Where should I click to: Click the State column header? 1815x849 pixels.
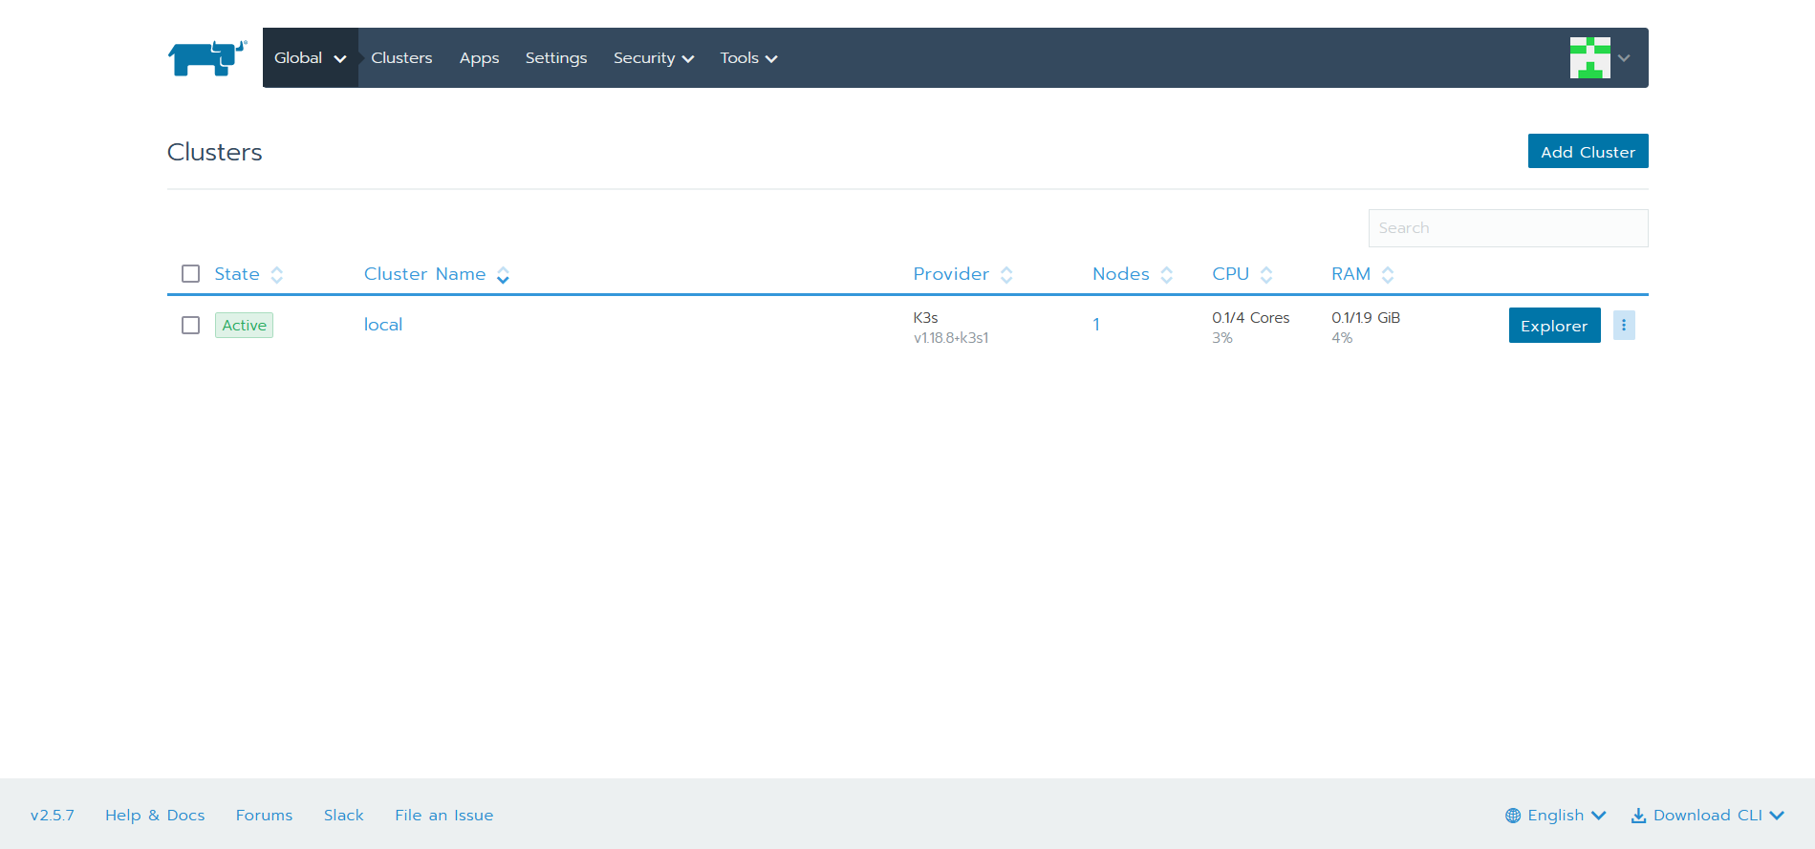point(237,274)
